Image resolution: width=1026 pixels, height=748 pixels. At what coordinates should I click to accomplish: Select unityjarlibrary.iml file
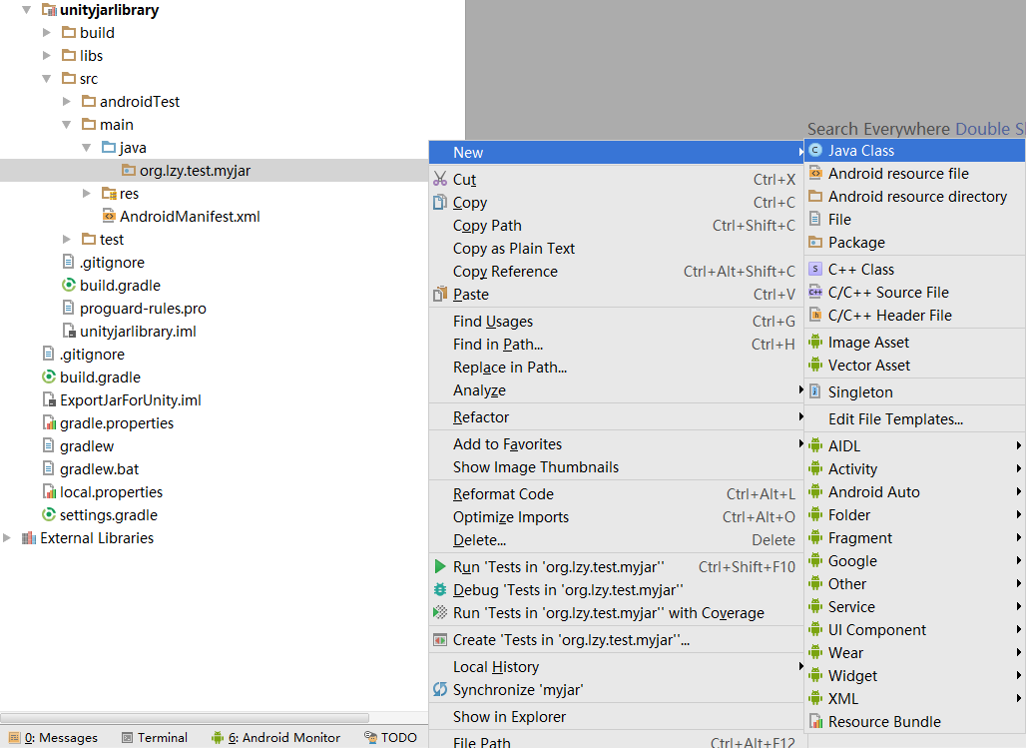(x=138, y=332)
